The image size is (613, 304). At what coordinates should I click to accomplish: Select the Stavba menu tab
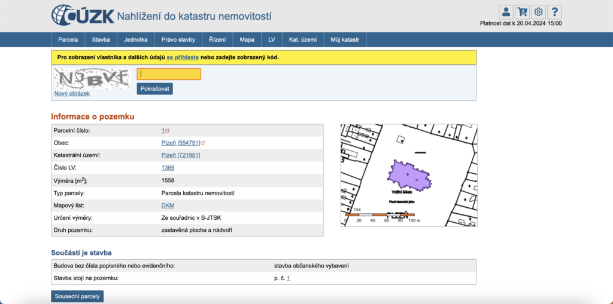point(101,39)
